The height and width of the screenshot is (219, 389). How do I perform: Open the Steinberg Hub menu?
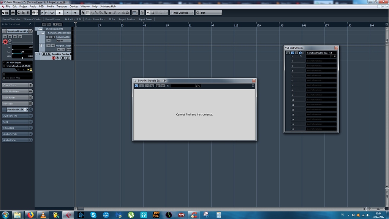pyautogui.click(x=108, y=6)
